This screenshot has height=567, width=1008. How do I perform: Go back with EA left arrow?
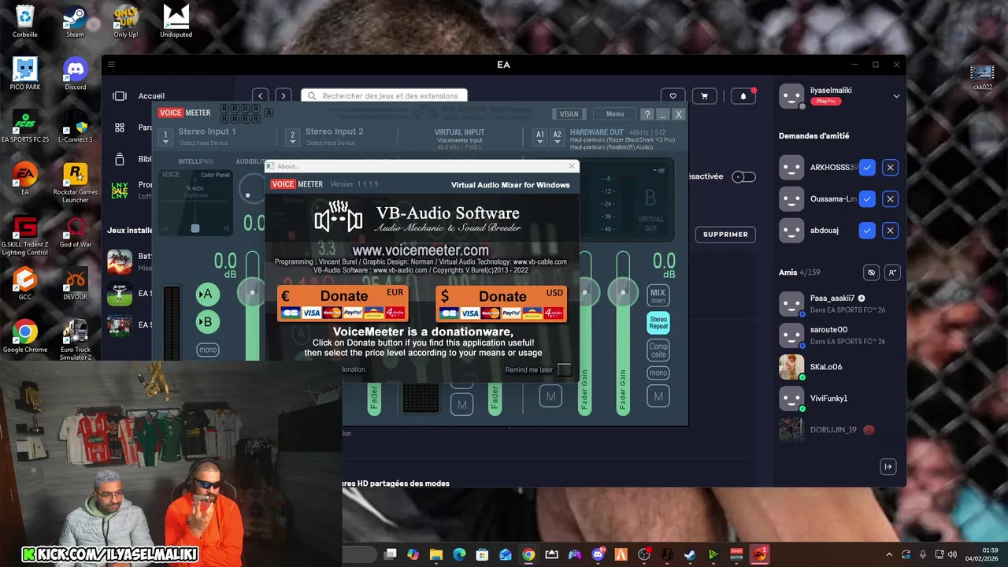(261, 95)
